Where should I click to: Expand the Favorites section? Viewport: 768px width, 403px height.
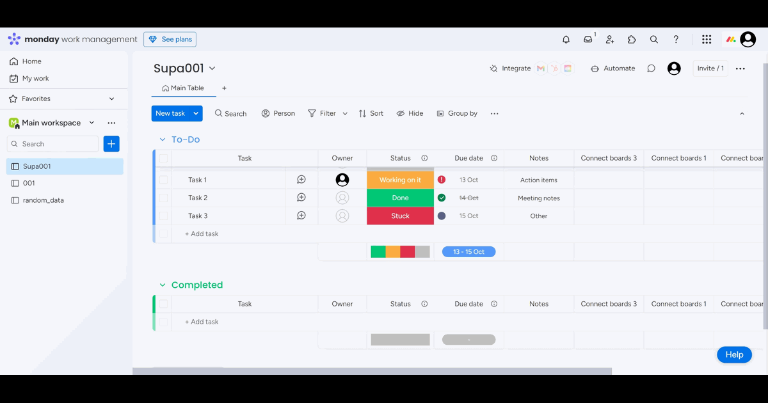click(x=112, y=99)
